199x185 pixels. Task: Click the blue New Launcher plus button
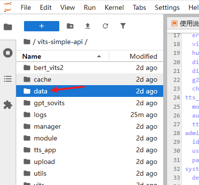42,26
